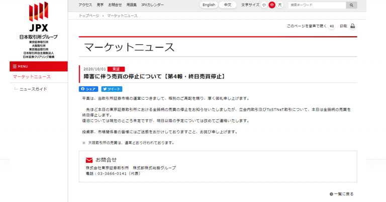Open the 用語集 glossary menu item
The width and height of the screenshot is (386, 202).
131,5
